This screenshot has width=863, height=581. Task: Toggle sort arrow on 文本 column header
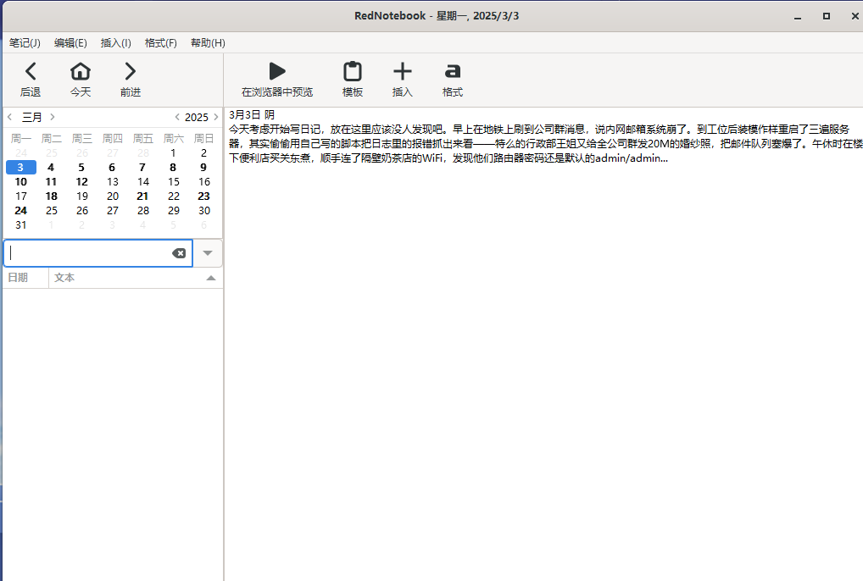[x=211, y=278]
